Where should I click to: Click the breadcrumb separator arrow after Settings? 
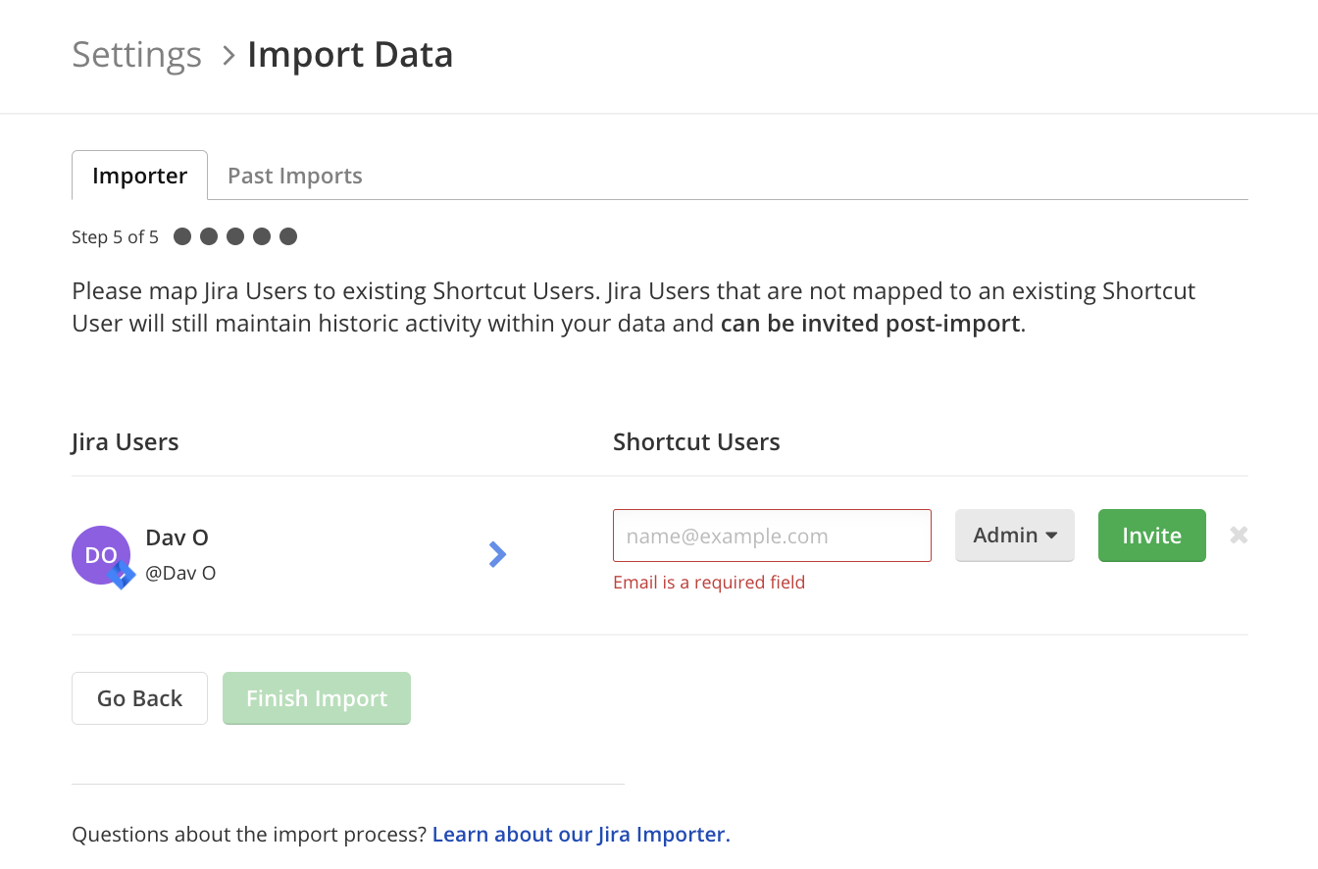pyautogui.click(x=228, y=56)
